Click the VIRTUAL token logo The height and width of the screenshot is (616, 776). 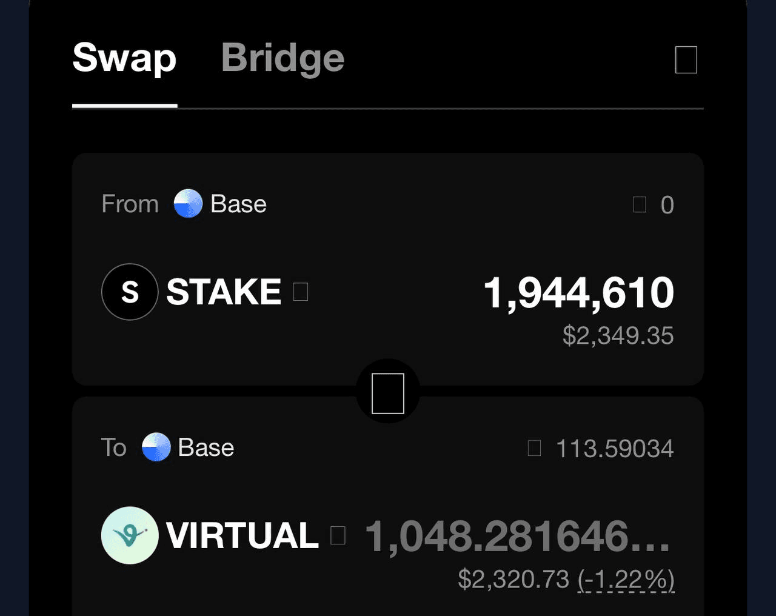click(x=130, y=535)
